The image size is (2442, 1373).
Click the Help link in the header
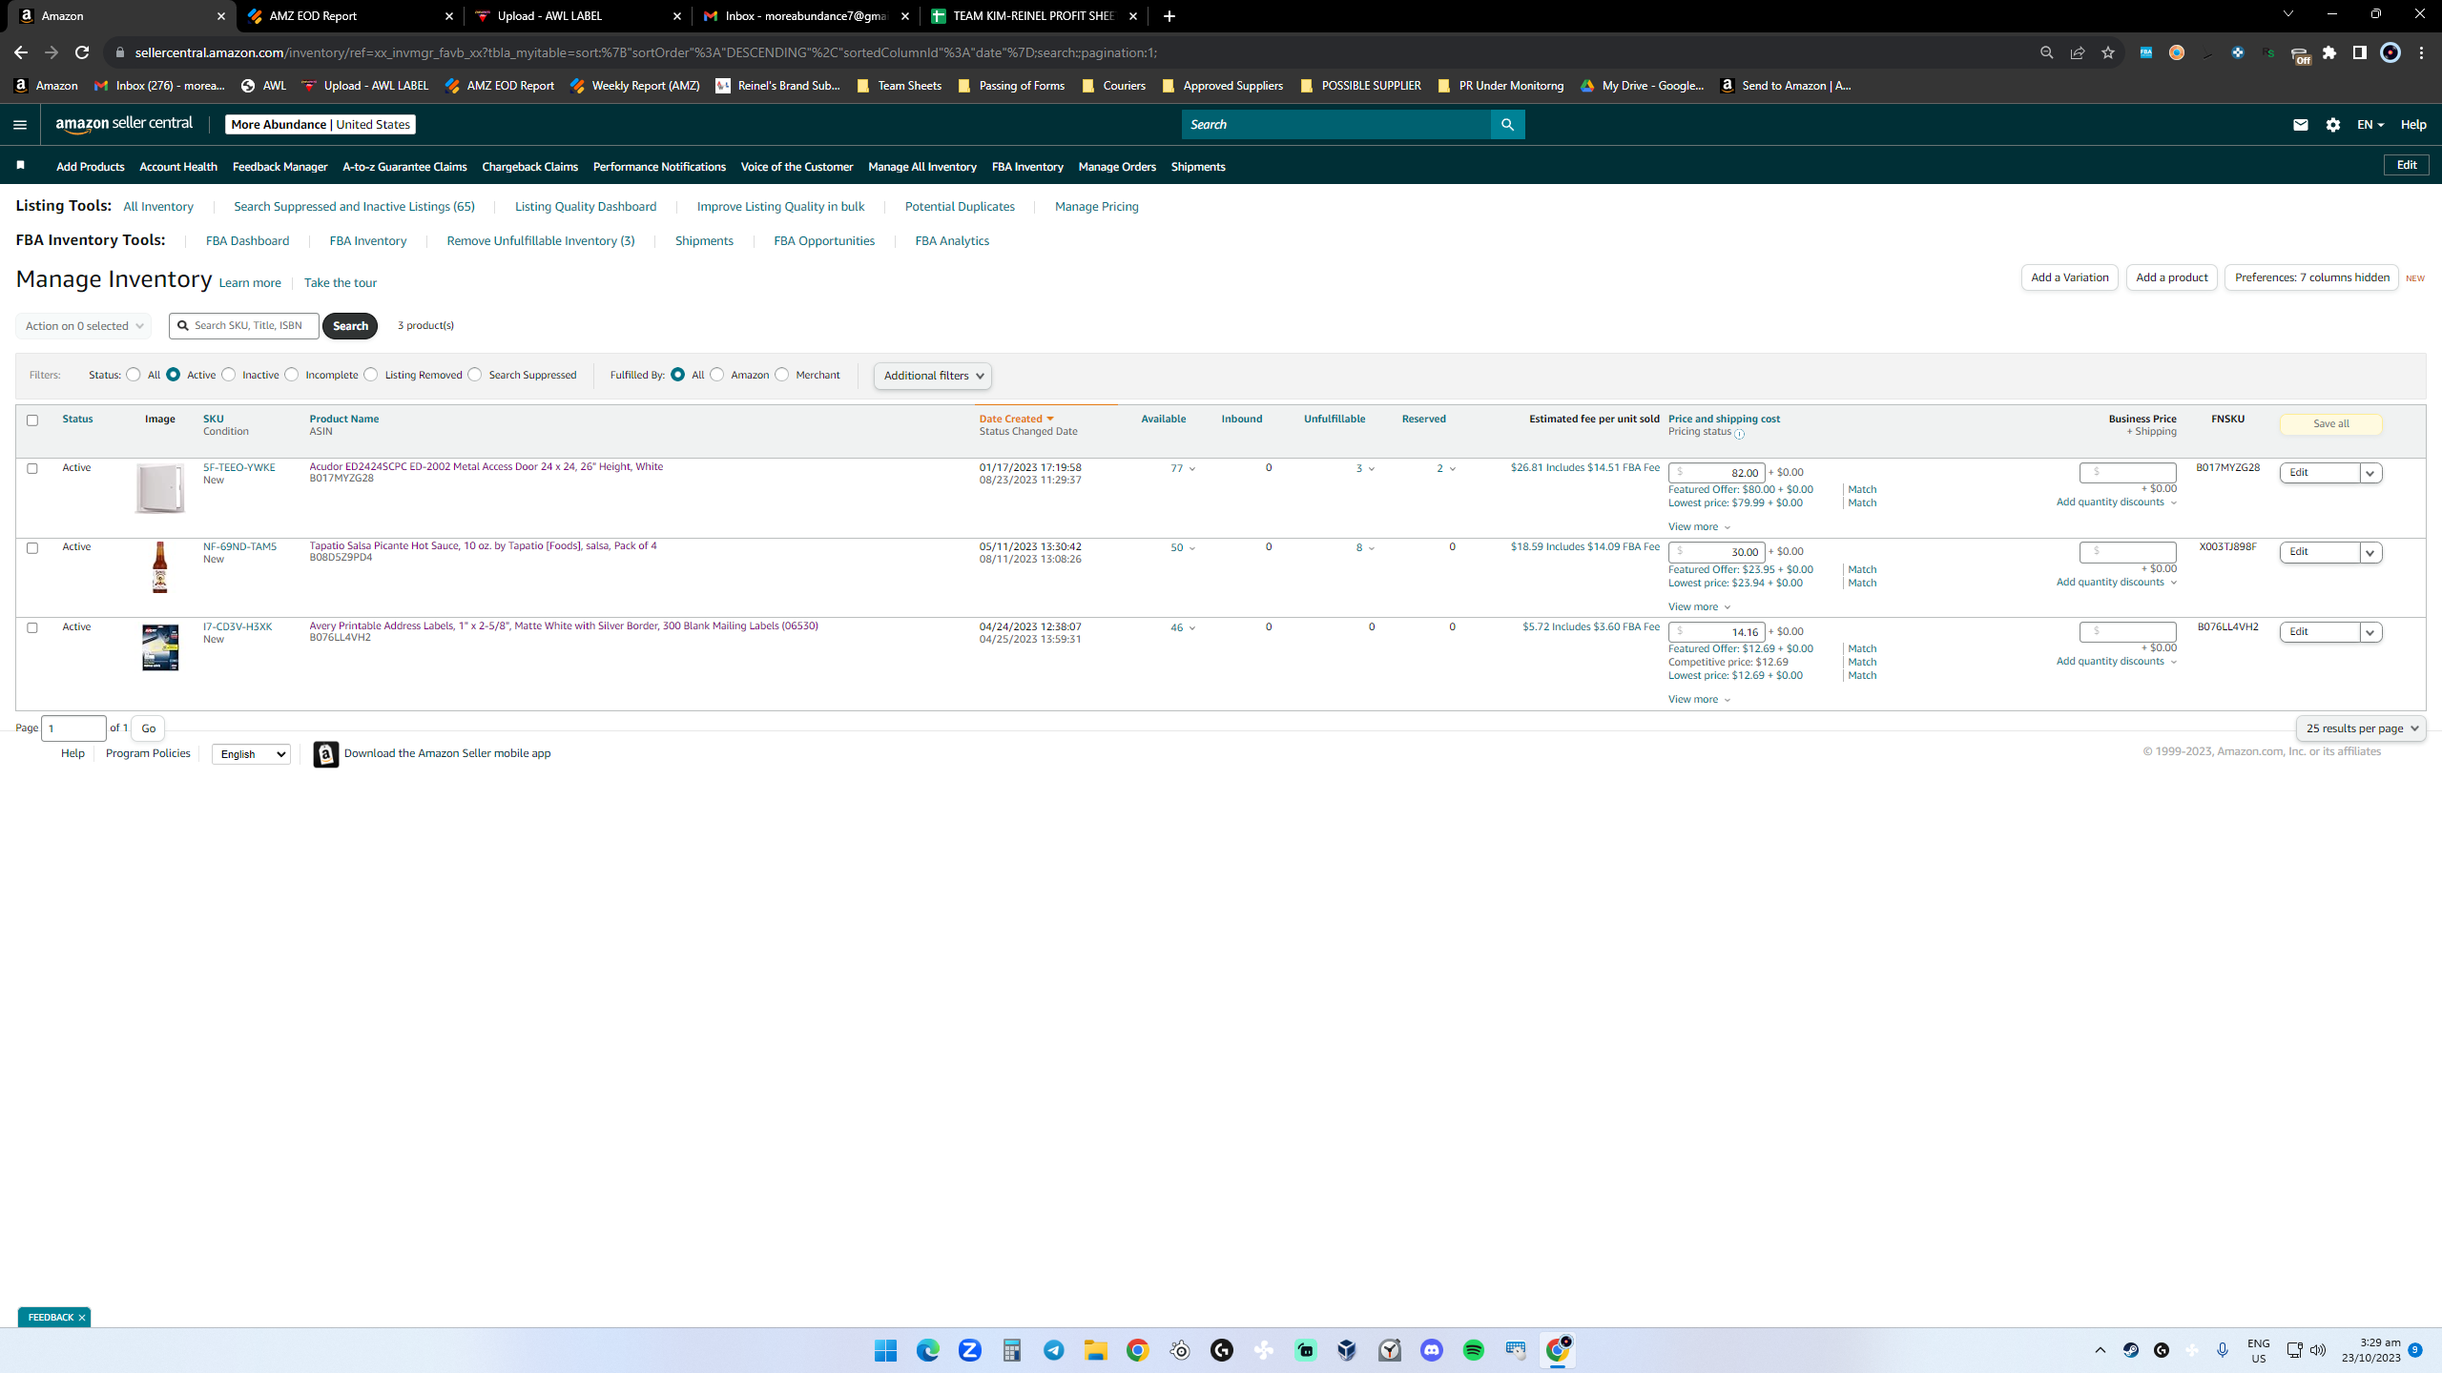[x=2413, y=125]
